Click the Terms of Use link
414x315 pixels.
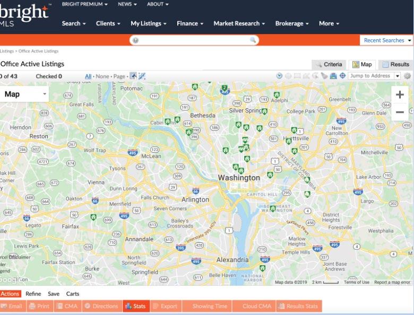pos(357,282)
